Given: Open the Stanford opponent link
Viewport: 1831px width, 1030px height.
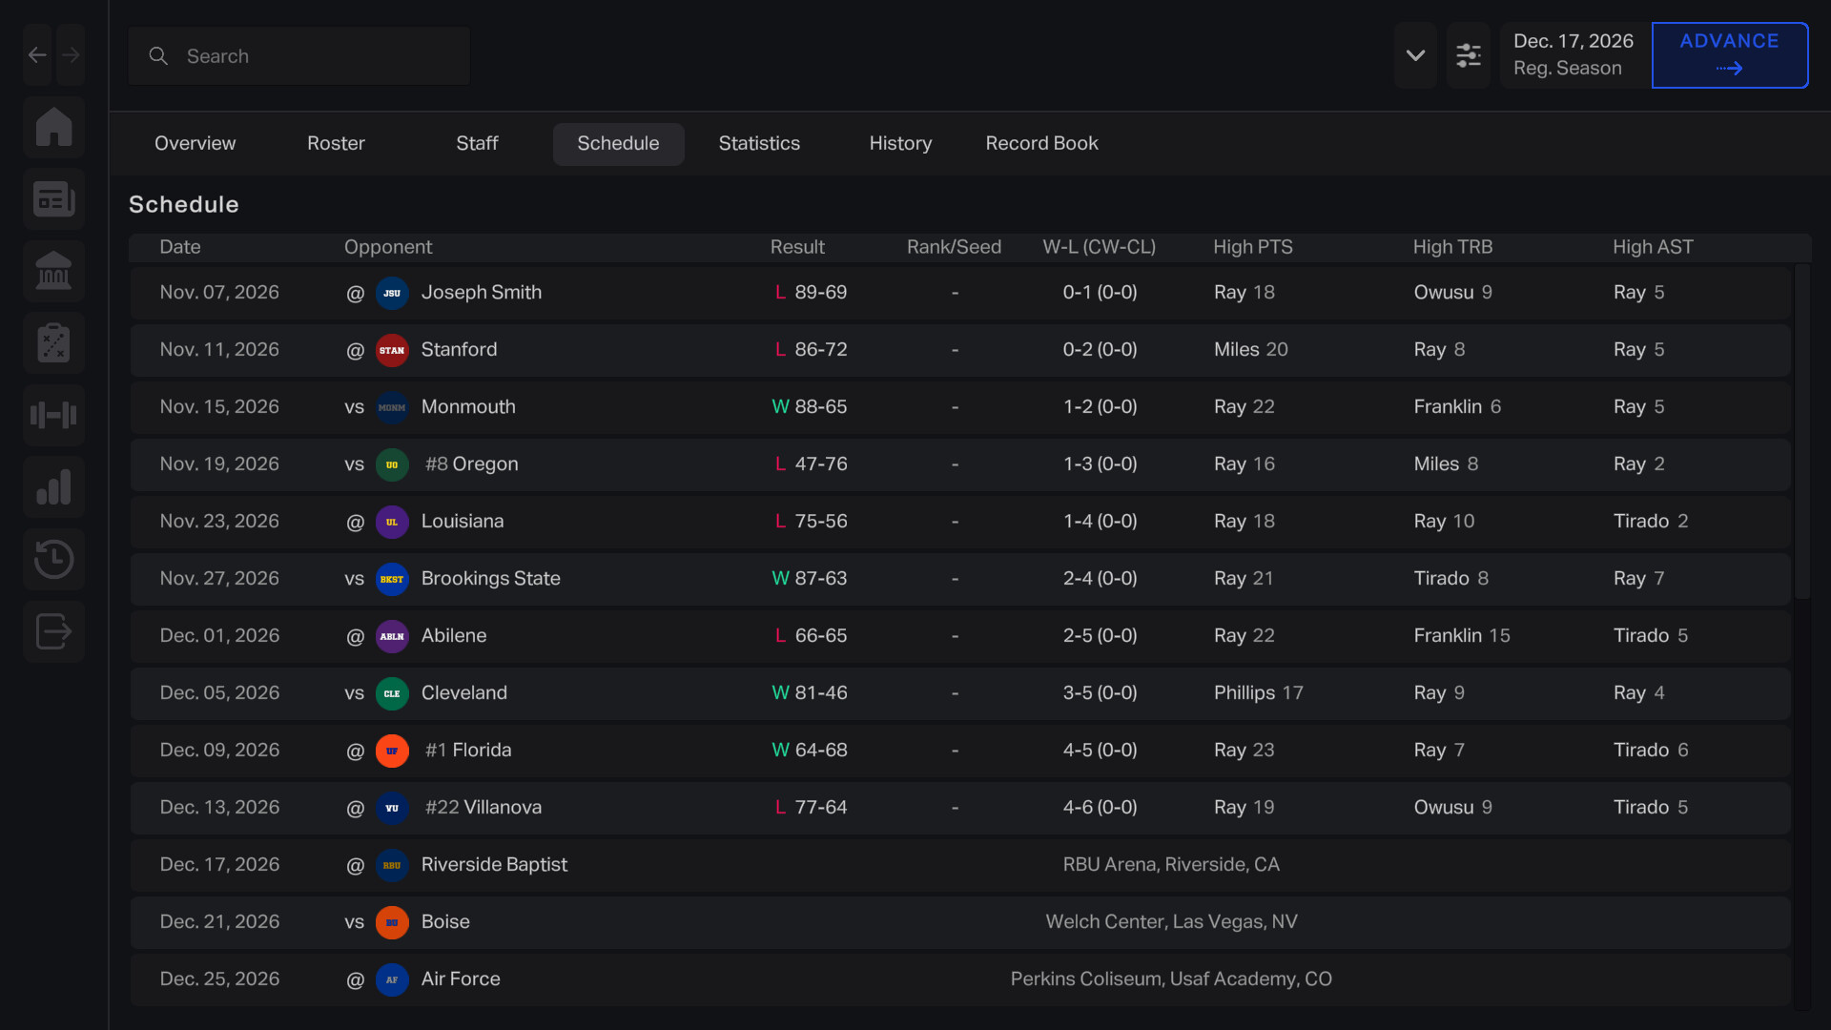Looking at the screenshot, I should 459,350.
